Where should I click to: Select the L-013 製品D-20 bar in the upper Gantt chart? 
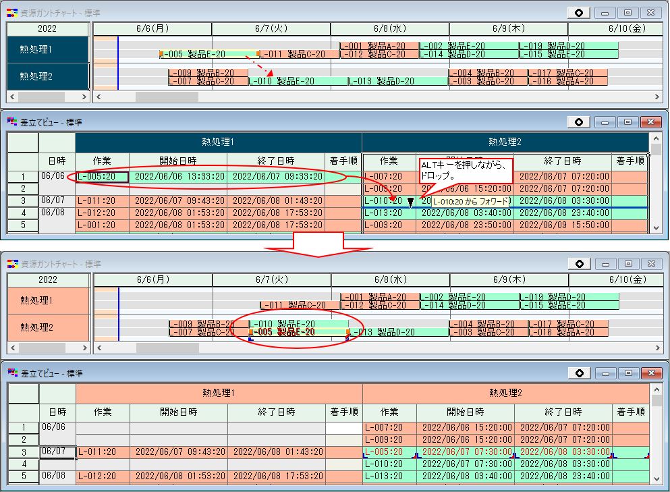point(398,81)
